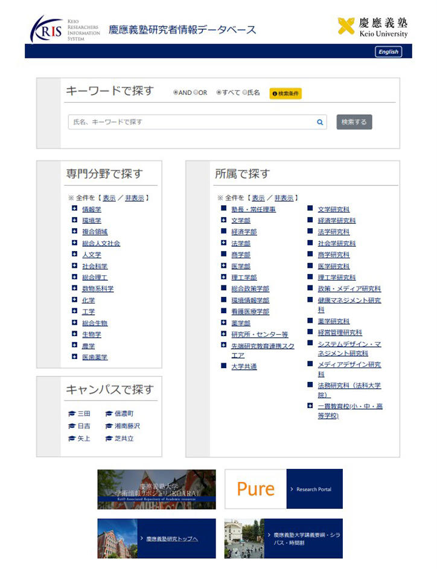Select the AND radio button
This screenshot has height=569, width=437.
(x=175, y=93)
